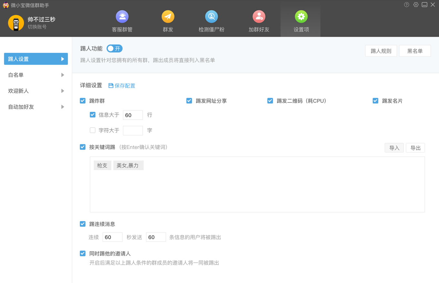Open the 检测僵尸粉 magnifier icon
Viewport: 439px width, 283px height.
pos(211,16)
